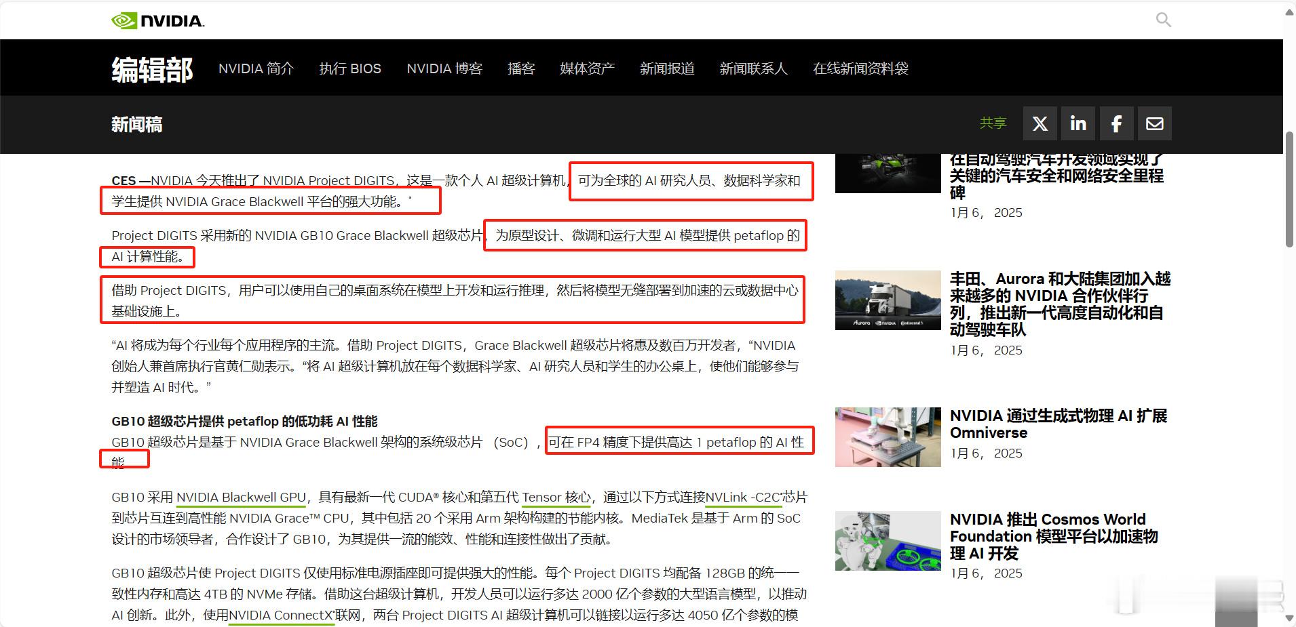
Task: Open the 丰田、Aurora 和大陆集团 news headline
Action: click(1060, 304)
